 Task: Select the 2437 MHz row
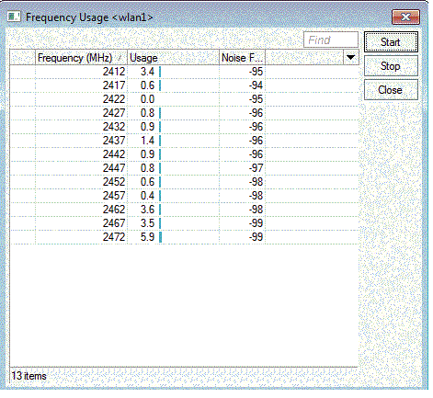pyautogui.click(x=184, y=141)
